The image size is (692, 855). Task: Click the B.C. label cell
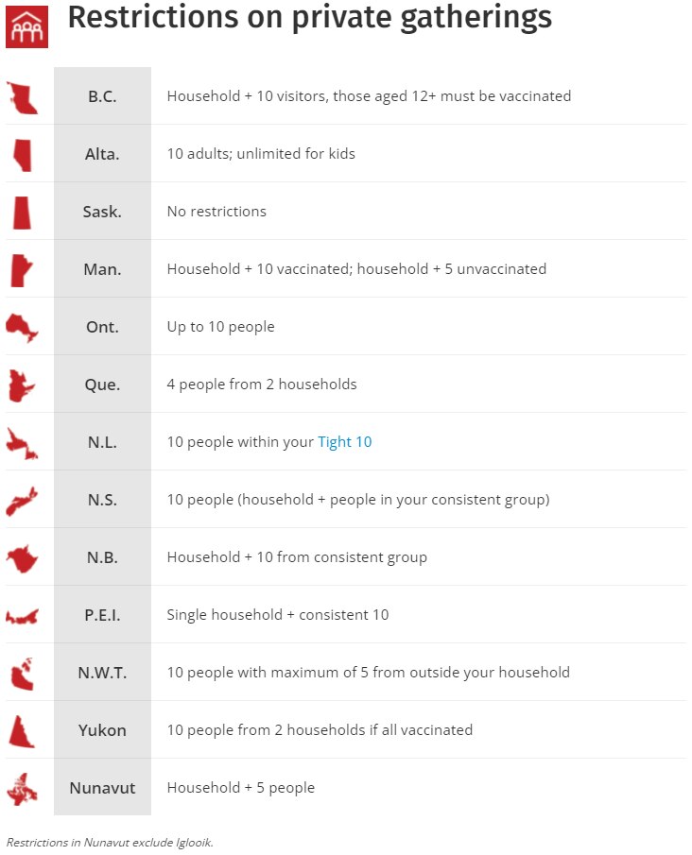click(x=102, y=96)
